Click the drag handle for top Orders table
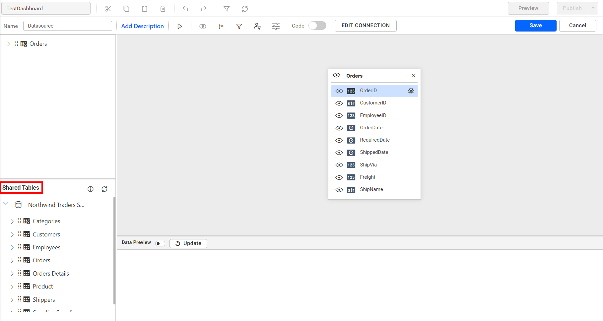Screen dimensions: 603x321 coord(17,43)
